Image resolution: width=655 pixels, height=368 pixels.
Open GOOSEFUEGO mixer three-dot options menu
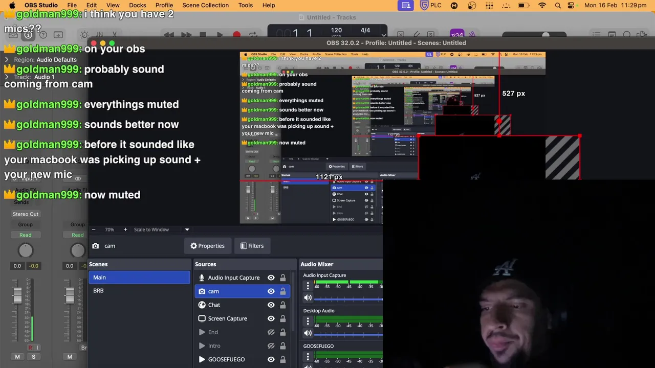[x=308, y=356]
